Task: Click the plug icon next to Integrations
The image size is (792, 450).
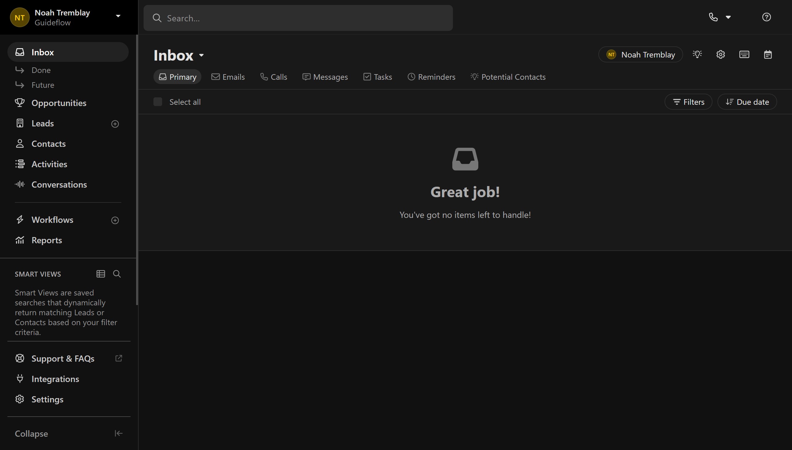Action: [20, 379]
